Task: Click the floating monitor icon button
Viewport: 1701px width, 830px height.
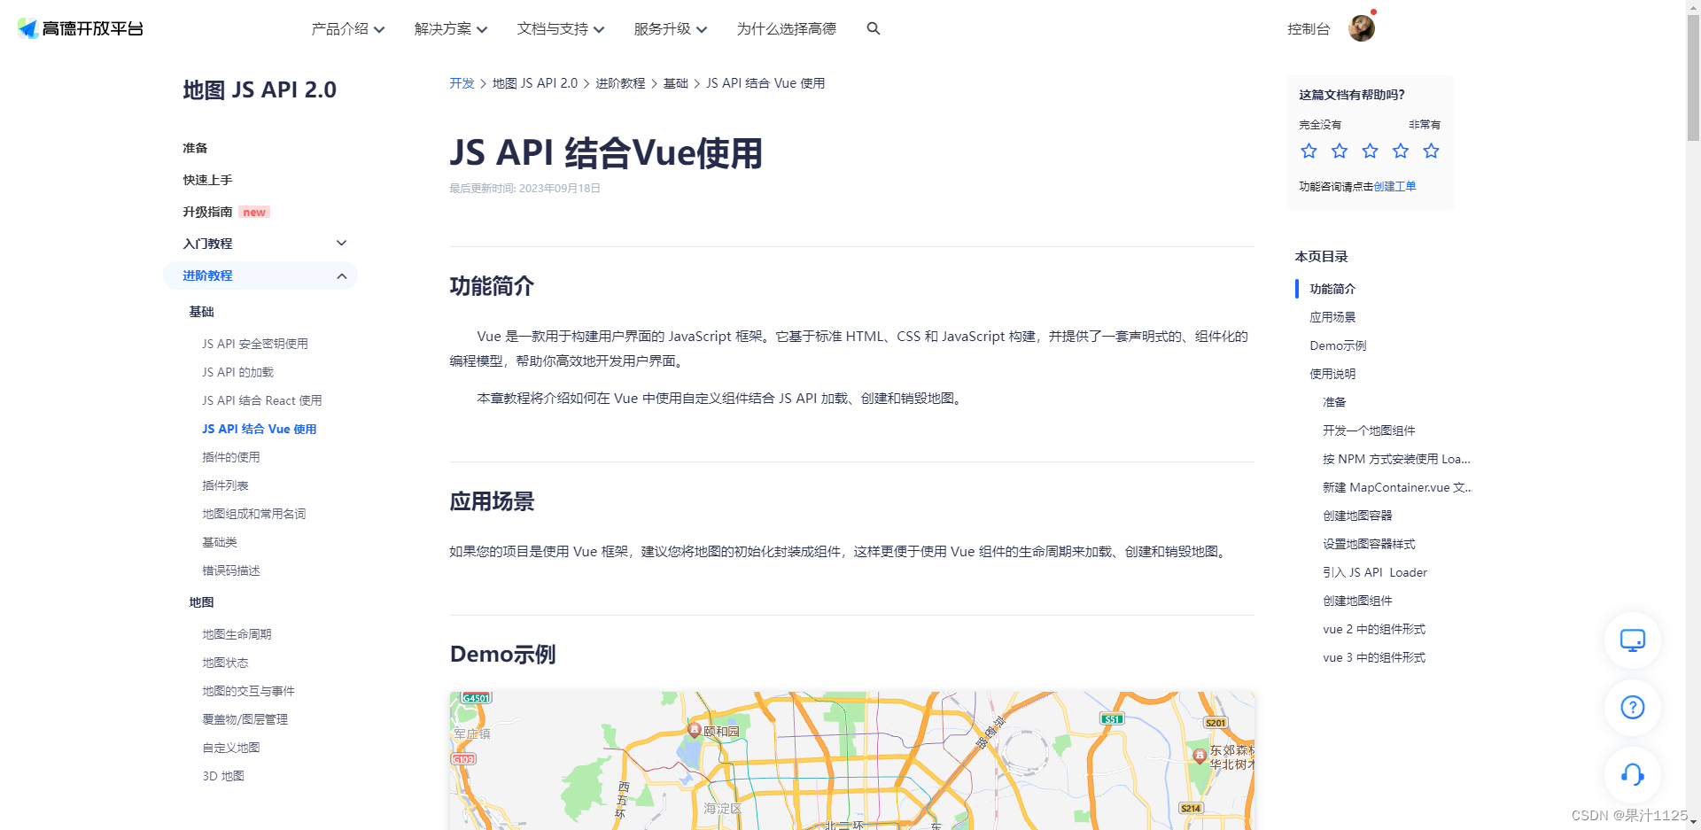Action: tap(1633, 640)
